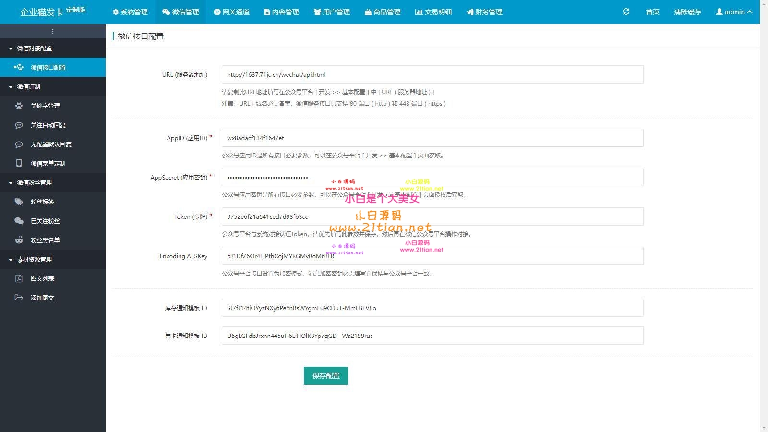Click the sidebar collapse dots at the top
This screenshot has width=768, height=432.
[x=53, y=31]
